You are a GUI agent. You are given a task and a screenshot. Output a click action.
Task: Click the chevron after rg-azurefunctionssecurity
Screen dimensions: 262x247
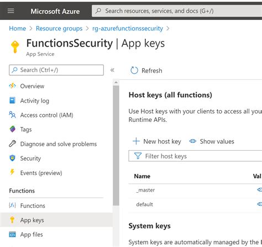168,28
